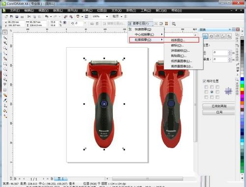Check the top-left anchor point box
Viewport: 246px width, 187px height.
(206, 87)
